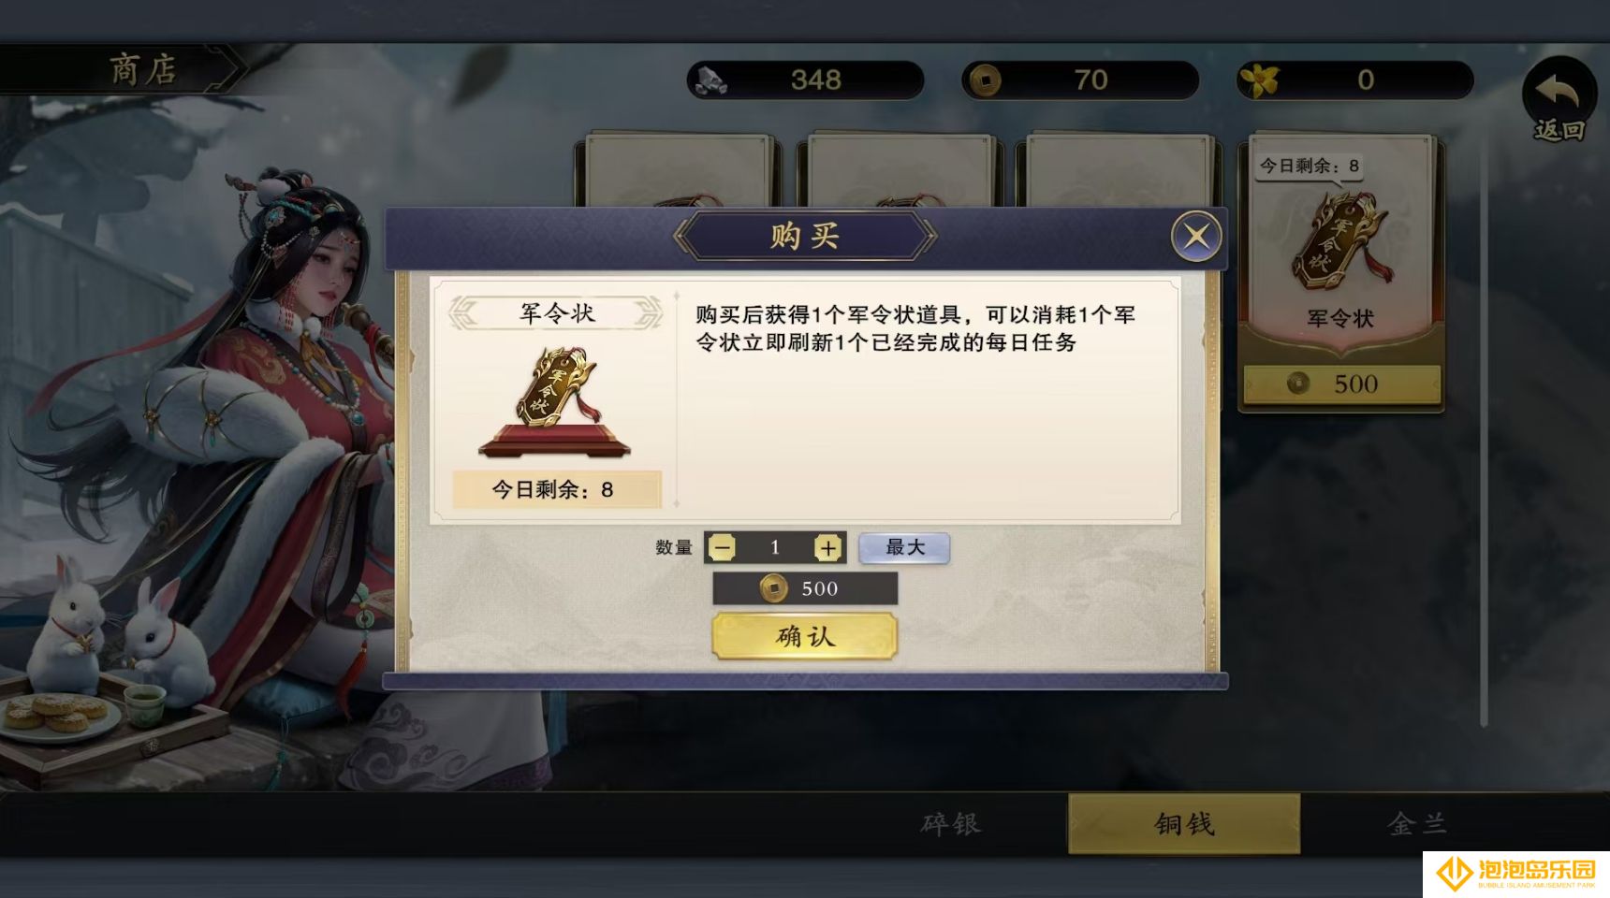The width and height of the screenshot is (1610, 898).
Task: Switch to the 碎银 shop tab
Action: click(x=951, y=824)
